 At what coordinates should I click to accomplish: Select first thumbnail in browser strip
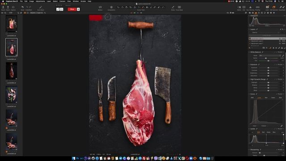pos(11,24)
